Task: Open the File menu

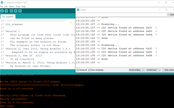Action: click(x=2, y=6)
